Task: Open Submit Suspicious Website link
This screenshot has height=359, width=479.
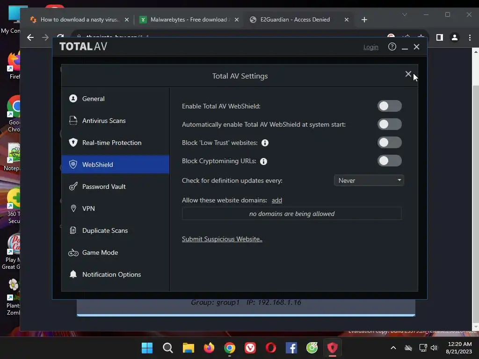Action: [x=222, y=239]
